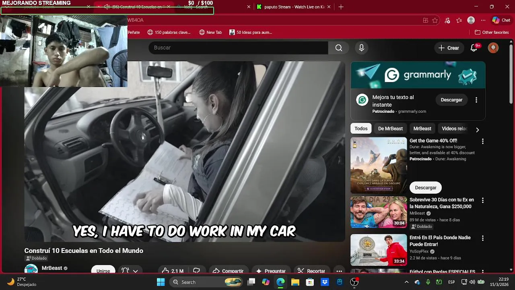Dislike the video with thumbs-down icon
This screenshot has height=290, width=515.
tap(196, 271)
